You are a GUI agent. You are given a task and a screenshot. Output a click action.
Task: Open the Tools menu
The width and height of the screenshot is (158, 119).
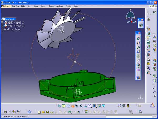(x=51, y=6)
